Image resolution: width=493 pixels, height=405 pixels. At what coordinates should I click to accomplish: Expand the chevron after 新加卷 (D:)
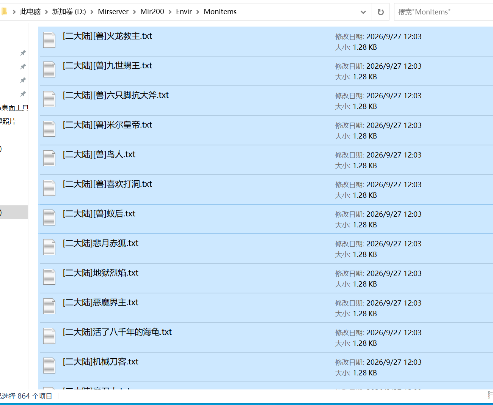(92, 12)
